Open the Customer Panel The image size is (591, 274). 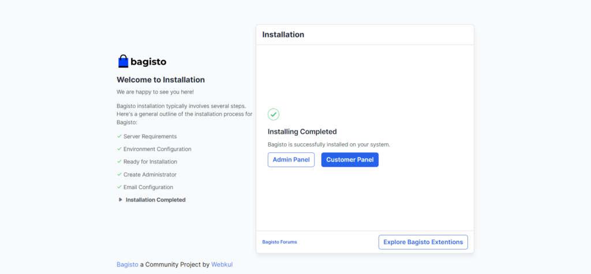pyautogui.click(x=350, y=160)
